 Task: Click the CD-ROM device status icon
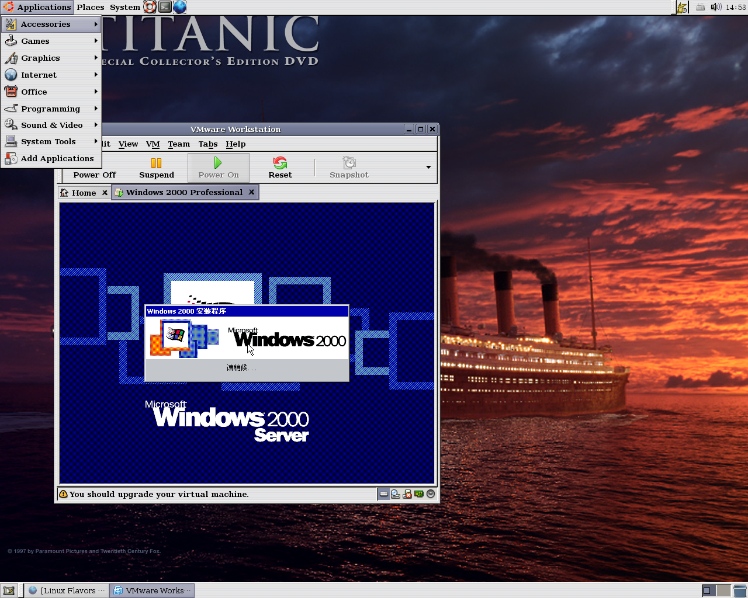pos(396,494)
